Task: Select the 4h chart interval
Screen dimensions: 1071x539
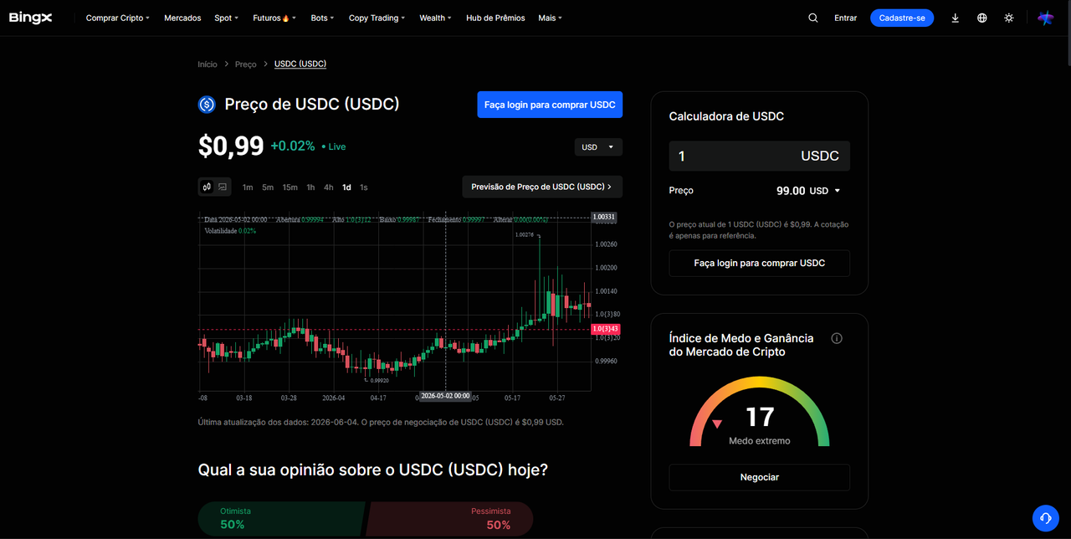Action: (329, 187)
